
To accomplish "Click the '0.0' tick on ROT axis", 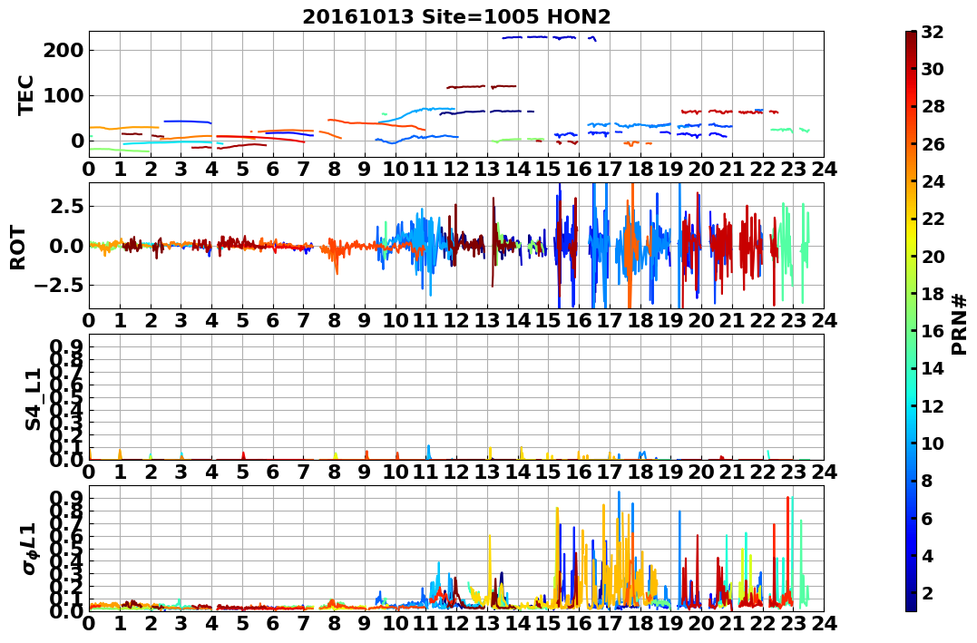I will [66, 246].
